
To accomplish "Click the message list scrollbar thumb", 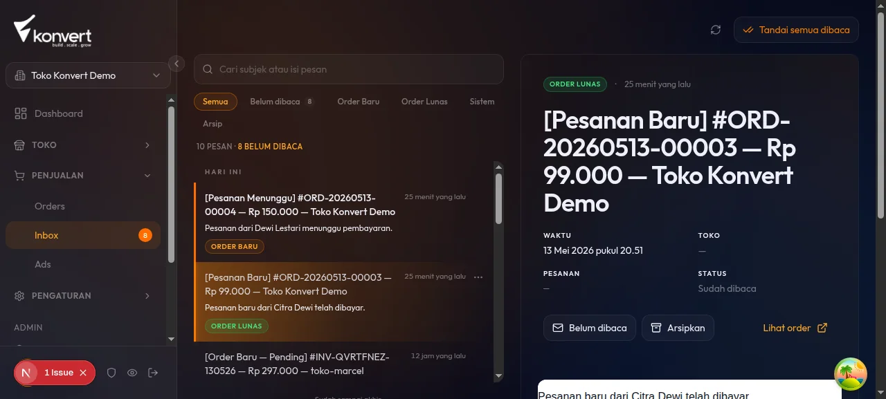I will 498,198.
